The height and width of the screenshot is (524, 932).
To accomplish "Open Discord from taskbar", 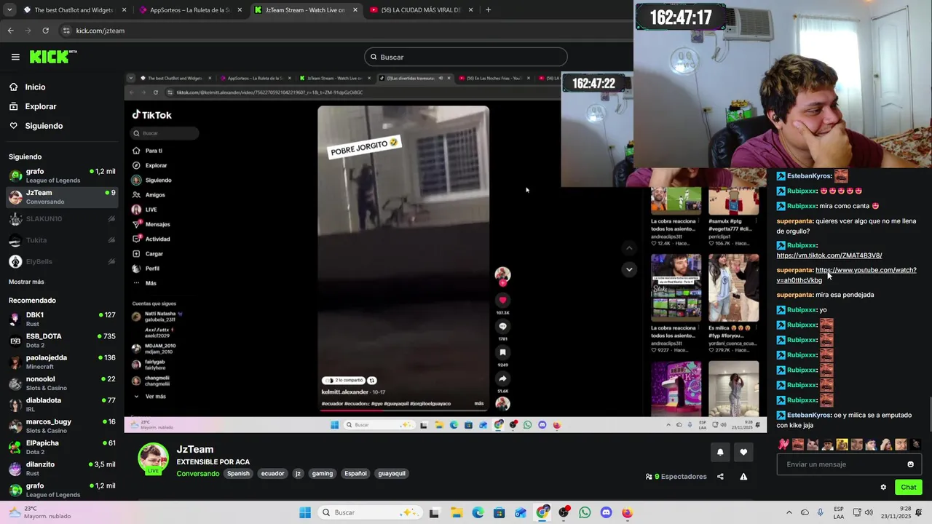I will point(606,512).
